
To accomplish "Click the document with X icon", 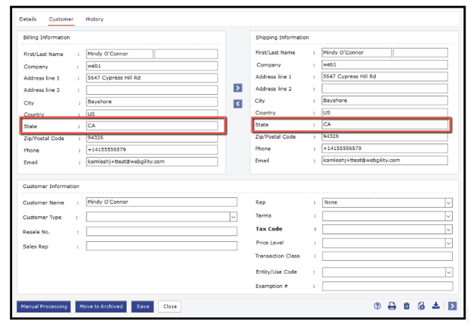I will click(421, 306).
